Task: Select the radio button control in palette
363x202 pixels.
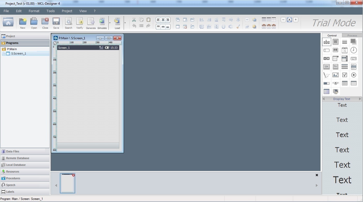Action: point(353,75)
